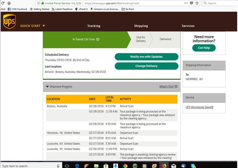Open the Shipping menu
The image size is (238, 168).
pyautogui.click(x=141, y=26)
